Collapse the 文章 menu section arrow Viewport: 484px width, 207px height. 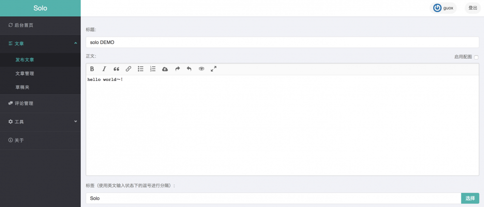76,44
